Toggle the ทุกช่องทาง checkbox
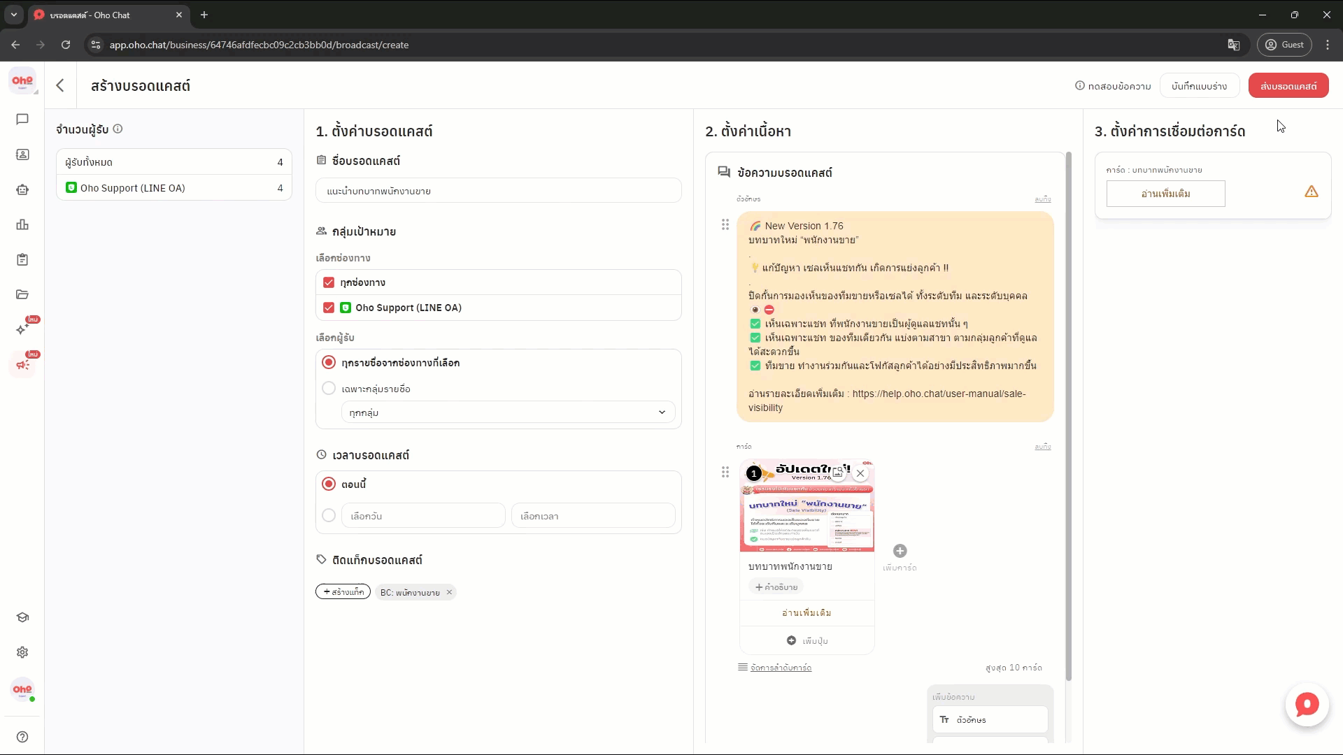1343x755 pixels. point(329,282)
